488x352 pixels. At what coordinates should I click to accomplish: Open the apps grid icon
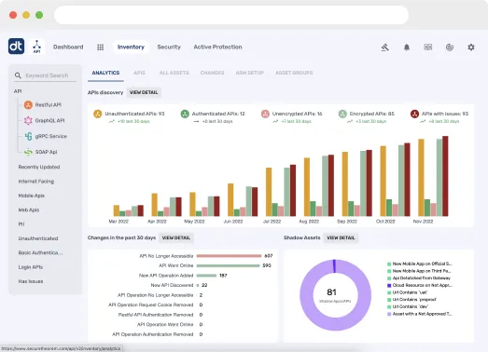coord(100,47)
